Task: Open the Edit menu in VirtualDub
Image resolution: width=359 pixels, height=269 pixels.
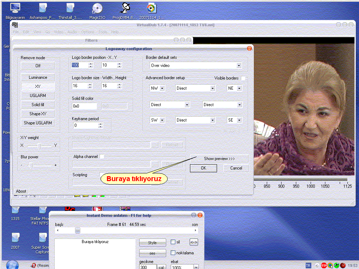Action: pos(26,32)
